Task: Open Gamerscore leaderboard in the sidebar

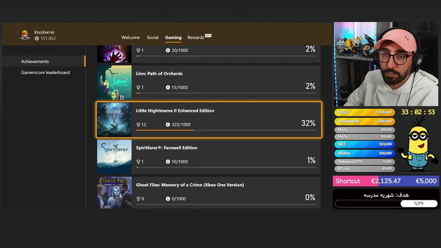Action: (x=45, y=72)
